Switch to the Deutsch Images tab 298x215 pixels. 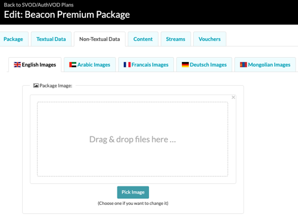pyautogui.click(x=204, y=65)
